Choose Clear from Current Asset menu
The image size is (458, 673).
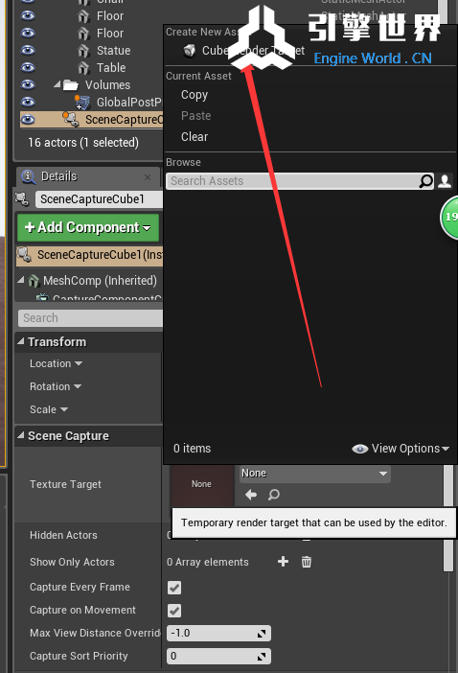pyautogui.click(x=195, y=137)
